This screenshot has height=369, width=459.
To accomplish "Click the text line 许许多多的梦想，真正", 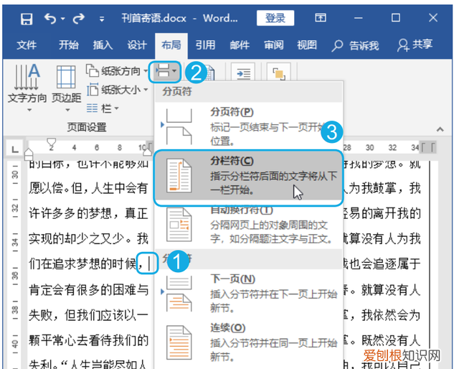I will point(88,213).
